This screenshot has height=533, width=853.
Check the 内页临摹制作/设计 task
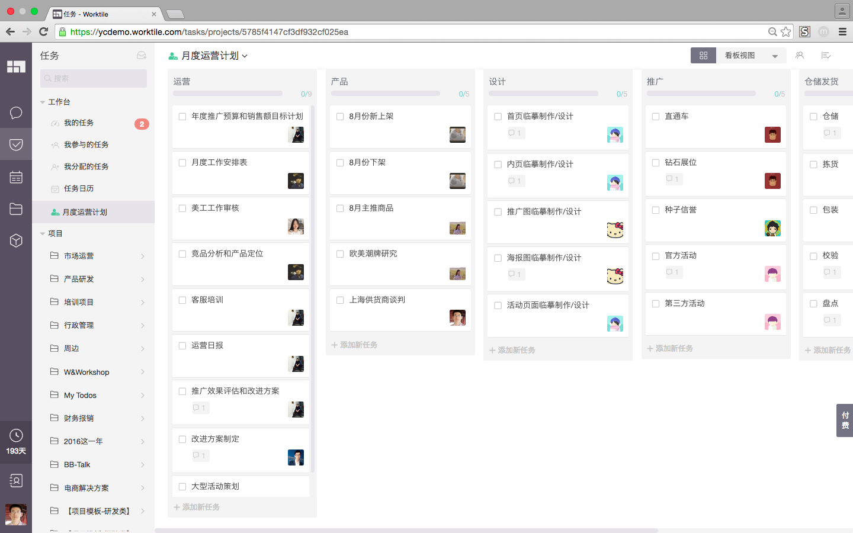(x=498, y=165)
